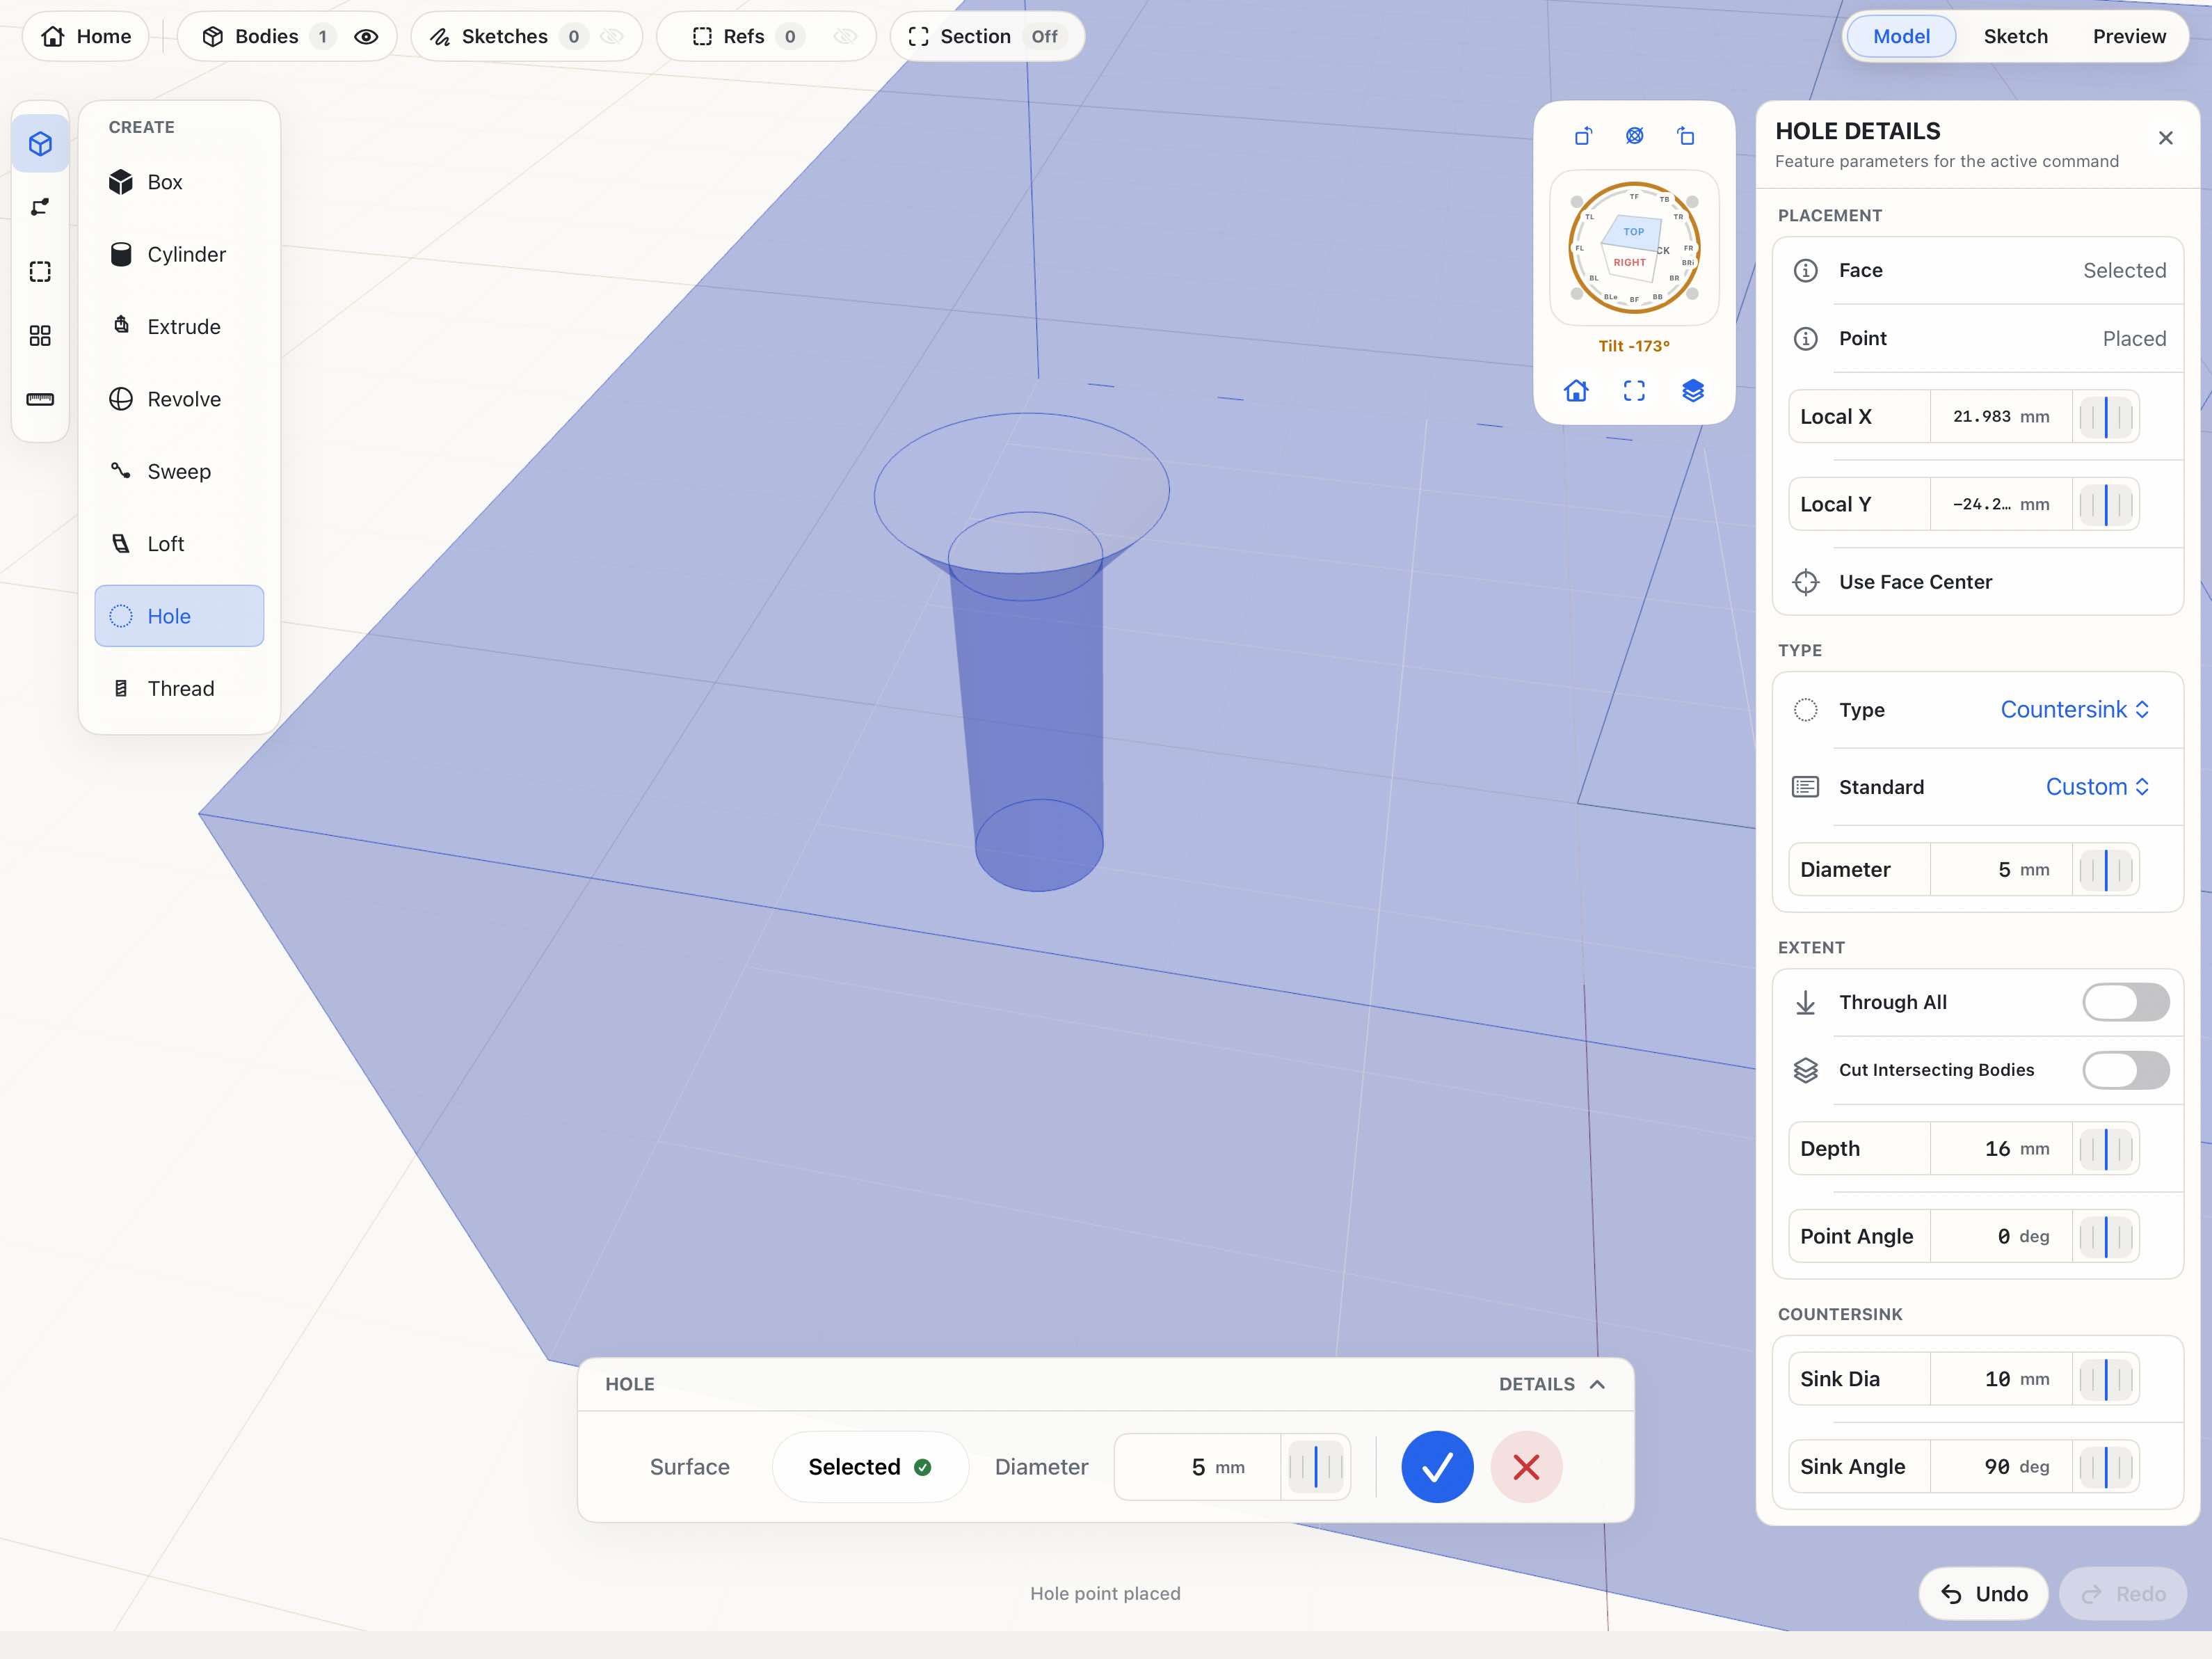
Task: Open the grid pattern sidebar category
Action: click(40, 335)
